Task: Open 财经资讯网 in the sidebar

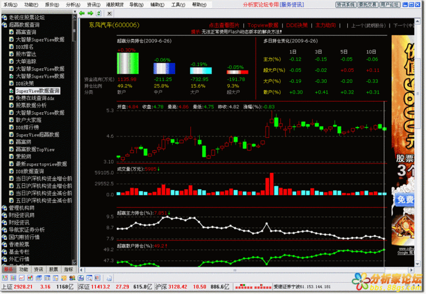Action: point(22,215)
